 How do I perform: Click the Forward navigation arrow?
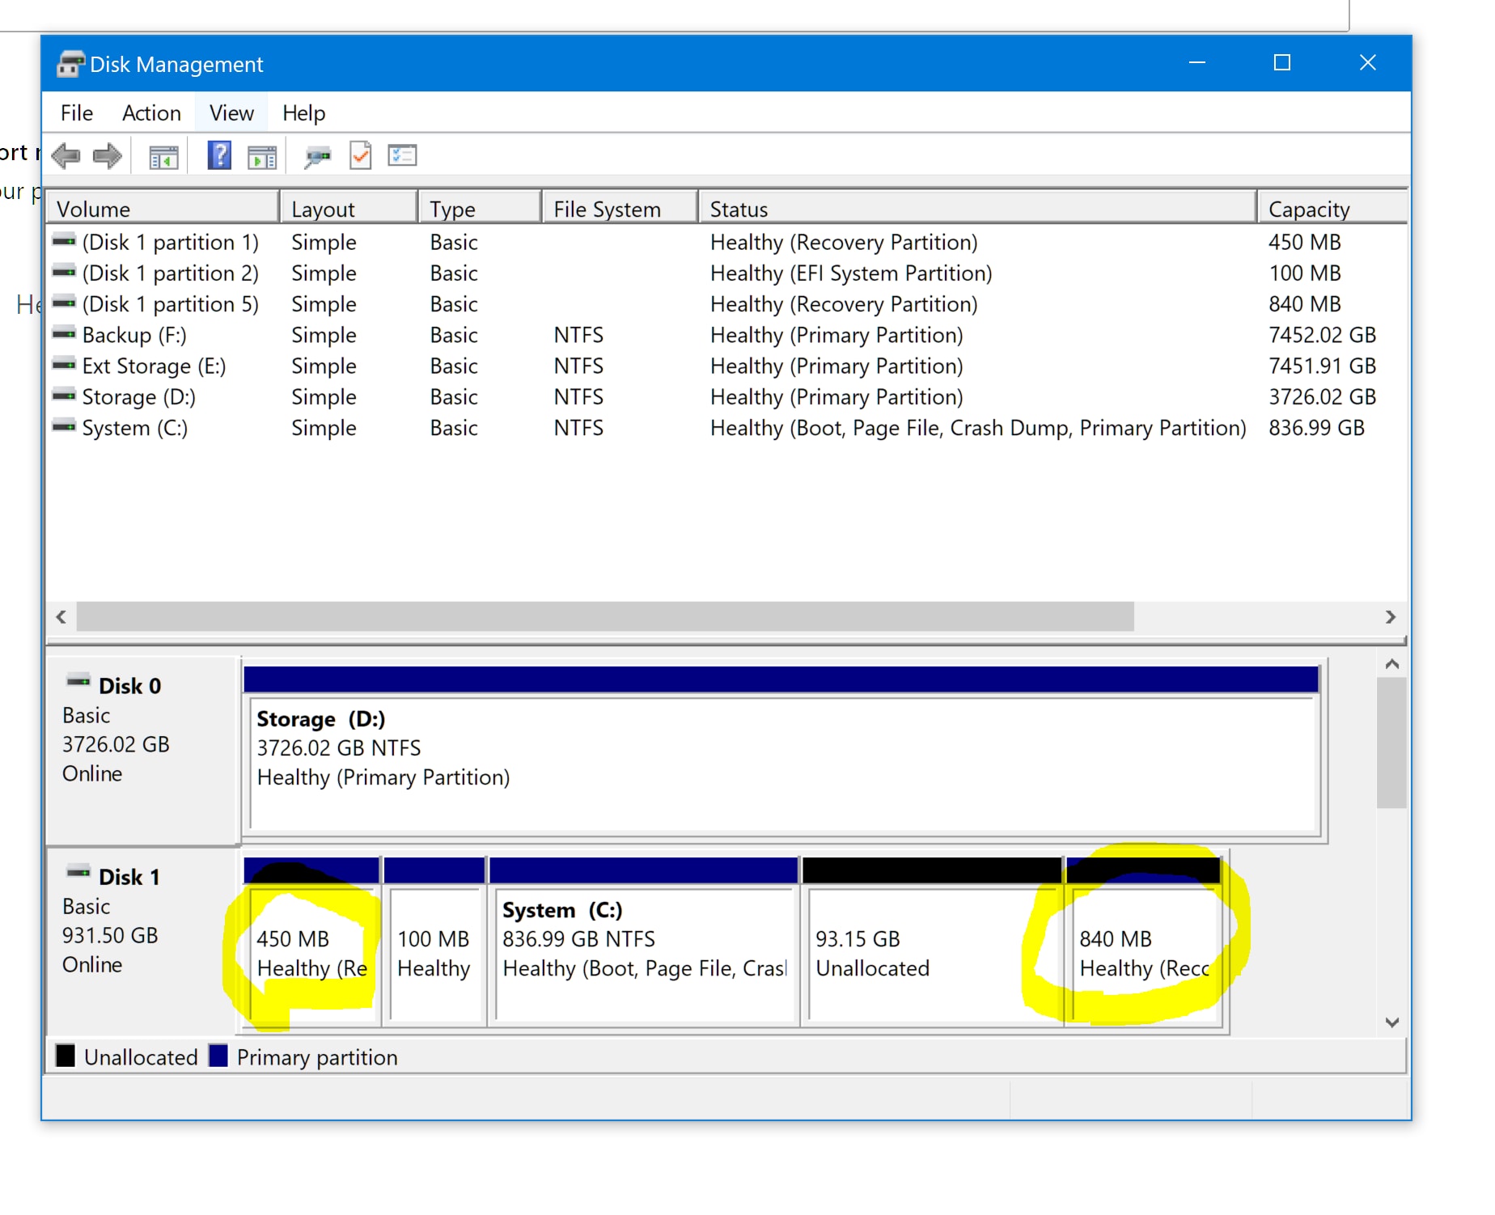click(x=106, y=155)
